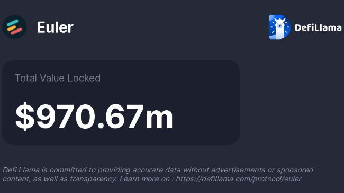Click the Euler protocol name heading
This screenshot has width=344, height=193.
(x=55, y=27)
